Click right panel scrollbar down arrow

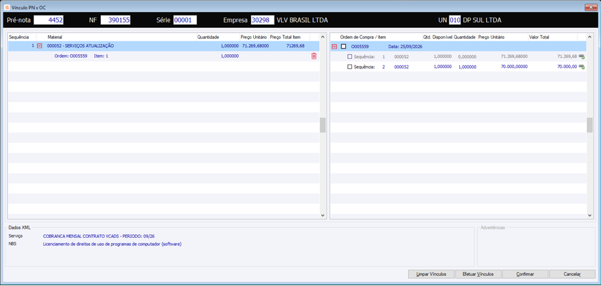click(x=590, y=215)
